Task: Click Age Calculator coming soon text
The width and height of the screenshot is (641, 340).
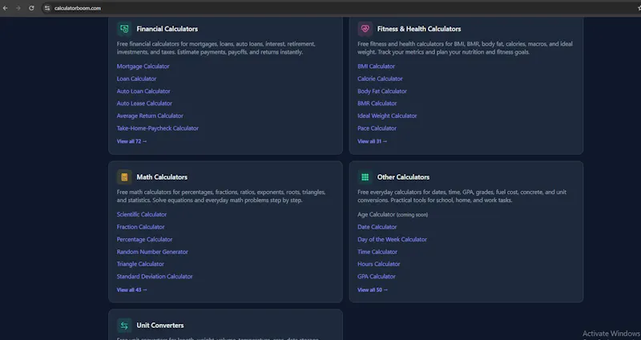Action: tap(393, 214)
